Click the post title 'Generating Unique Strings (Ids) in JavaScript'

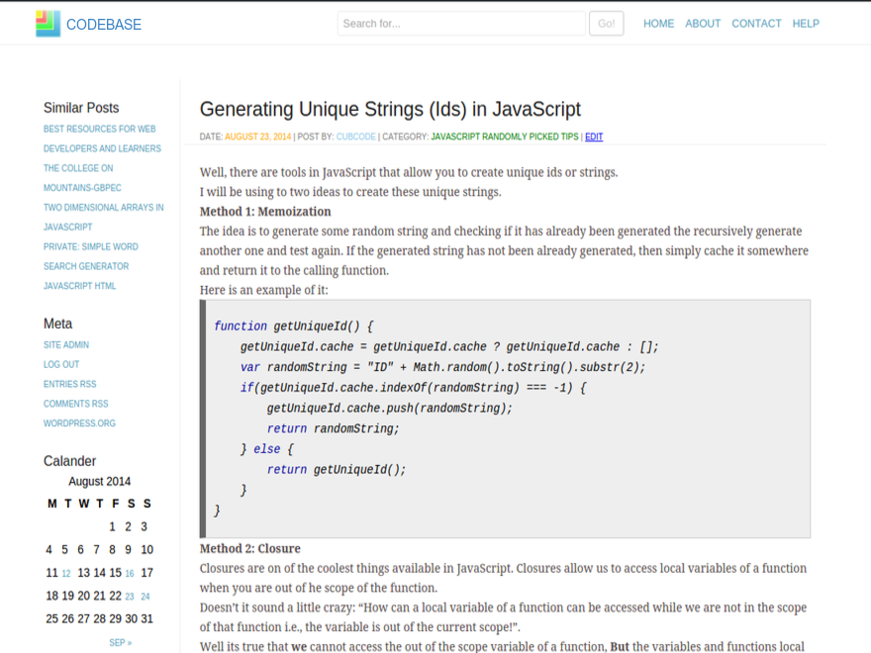click(x=390, y=110)
